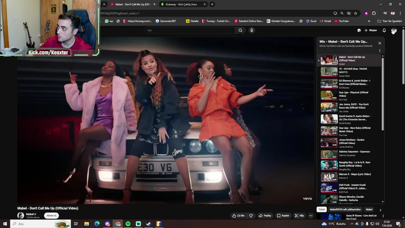Viewport: 405px width, 228px height.
Task: Open options for Guns N' Roses recommendation
Action: pos(383,216)
